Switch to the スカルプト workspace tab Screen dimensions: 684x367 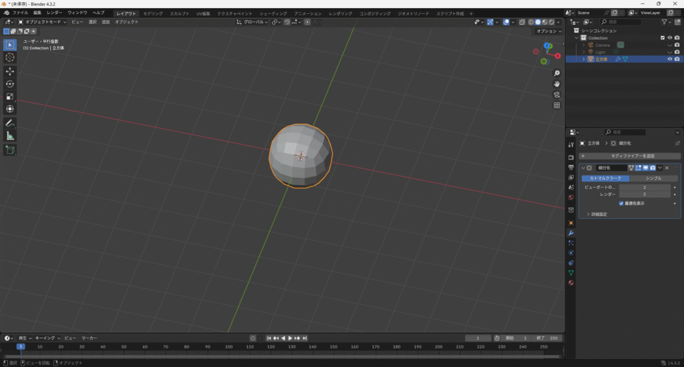point(179,13)
